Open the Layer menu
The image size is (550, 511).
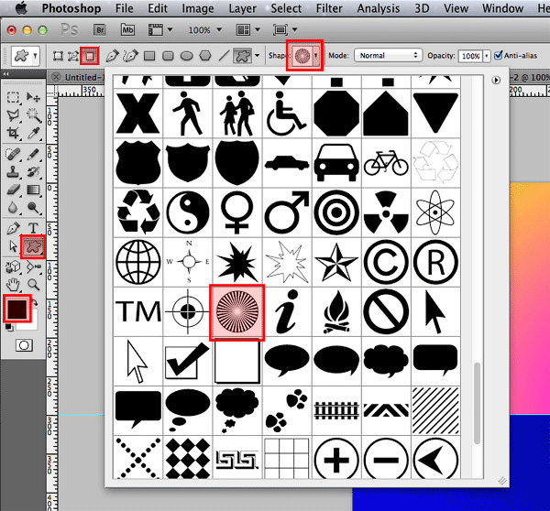click(242, 8)
